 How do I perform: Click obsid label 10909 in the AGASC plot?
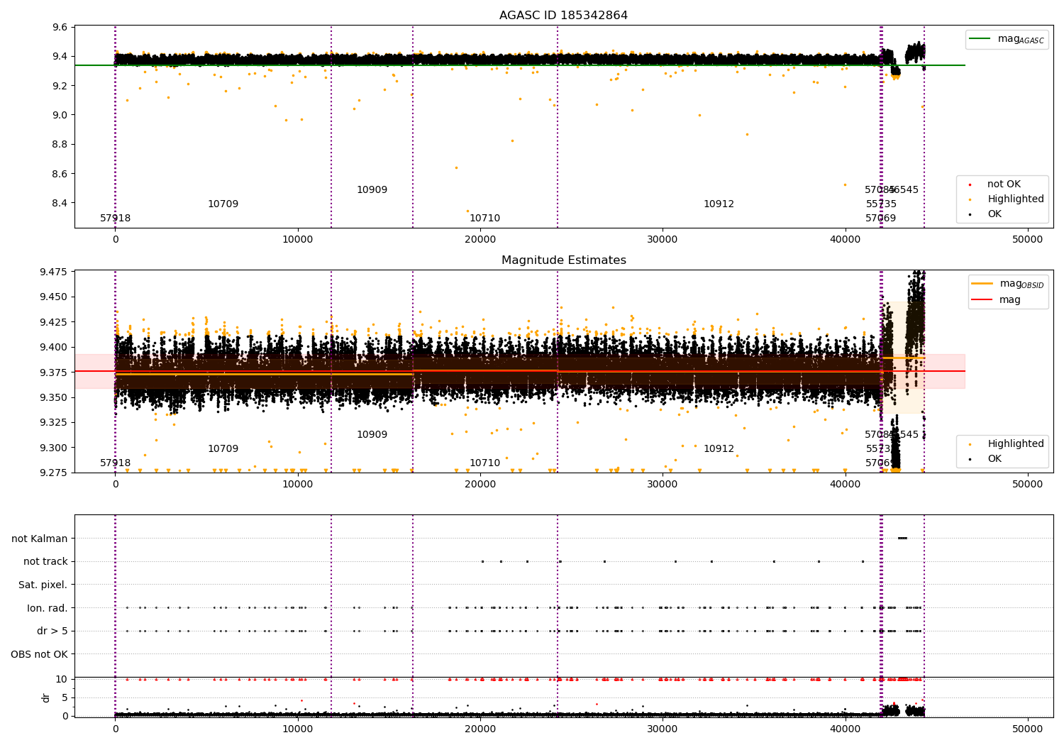[372, 190]
